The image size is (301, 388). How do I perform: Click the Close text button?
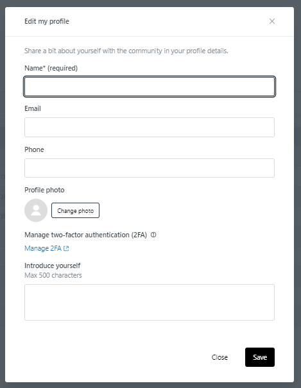tap(219, 357)
